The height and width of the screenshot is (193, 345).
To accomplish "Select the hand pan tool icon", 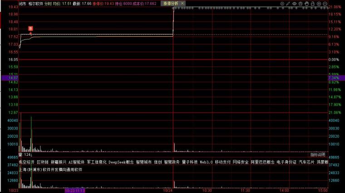I will tap(306, 3).
